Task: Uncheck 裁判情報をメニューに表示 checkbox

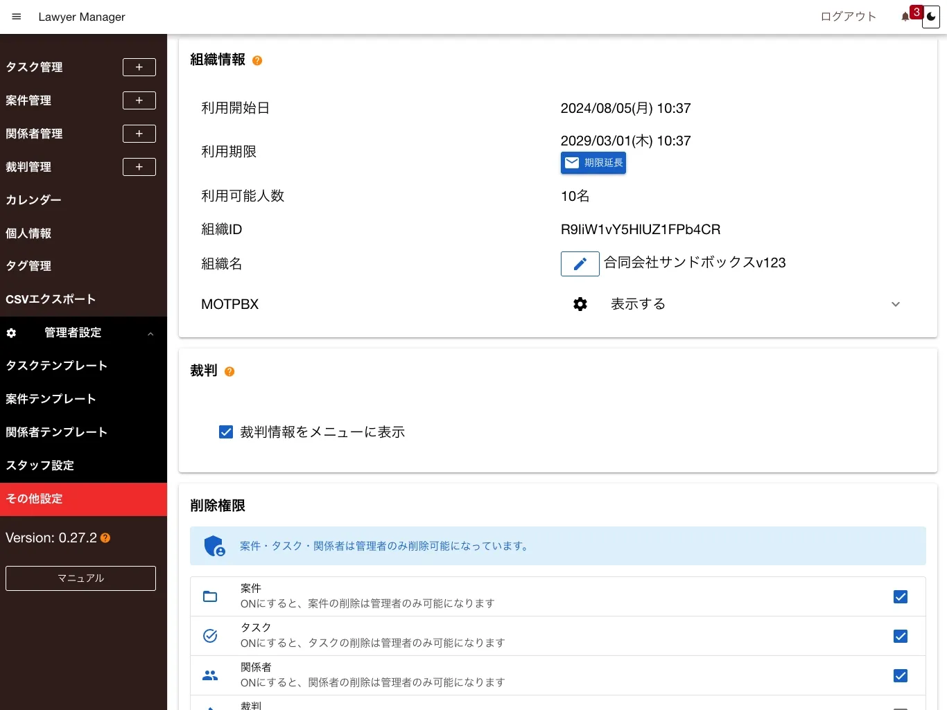Action: click(x=226, y=432)
